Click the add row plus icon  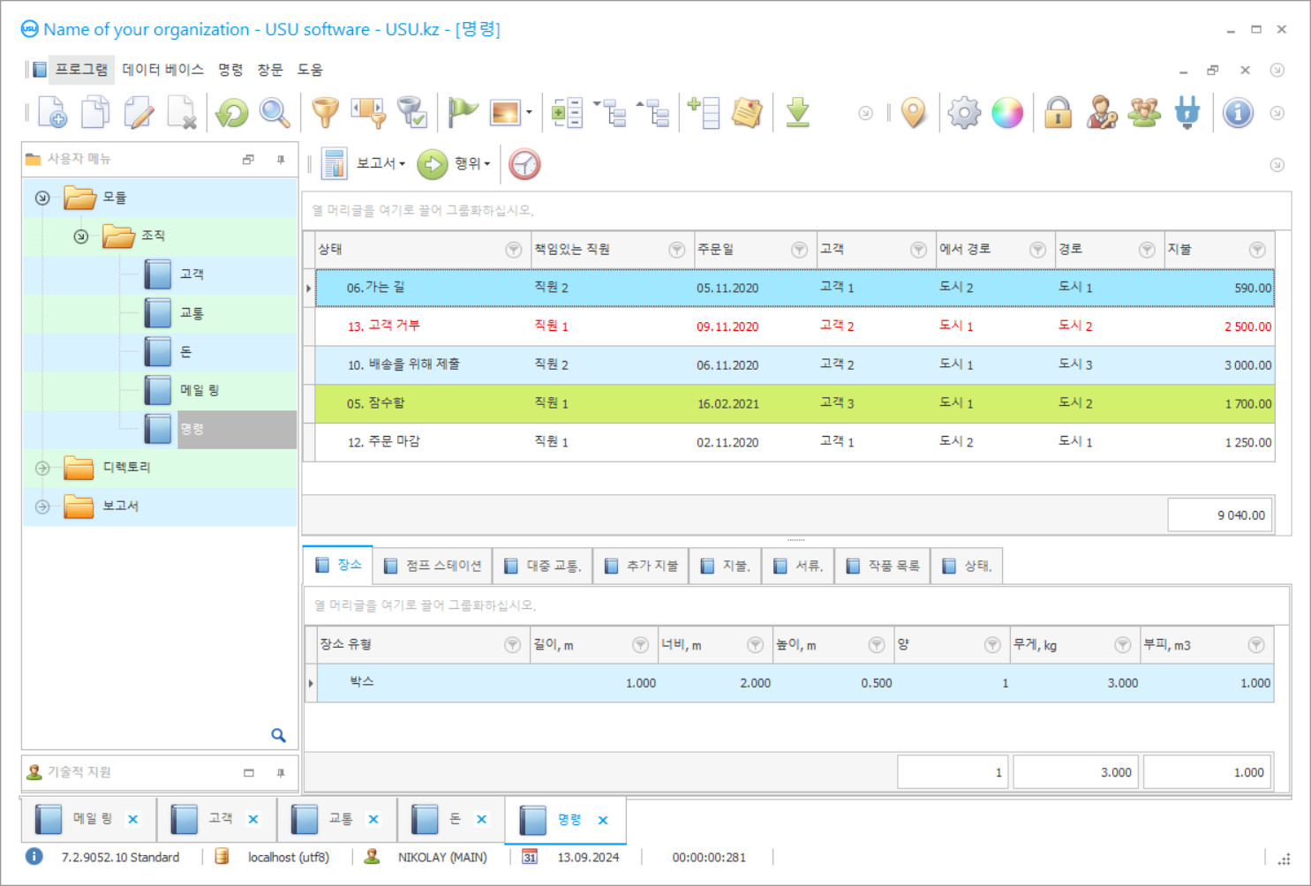pos(704,113)
